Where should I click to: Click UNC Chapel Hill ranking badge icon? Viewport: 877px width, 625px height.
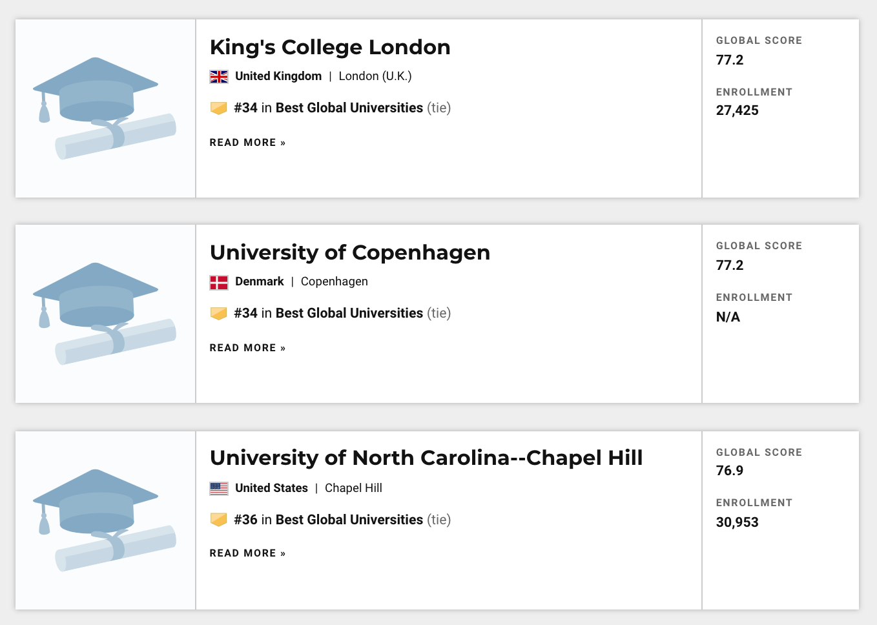219,520
